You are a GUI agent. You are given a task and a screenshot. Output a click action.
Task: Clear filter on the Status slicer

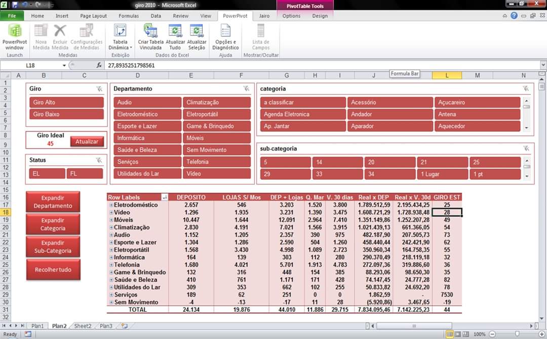[99, 160]
